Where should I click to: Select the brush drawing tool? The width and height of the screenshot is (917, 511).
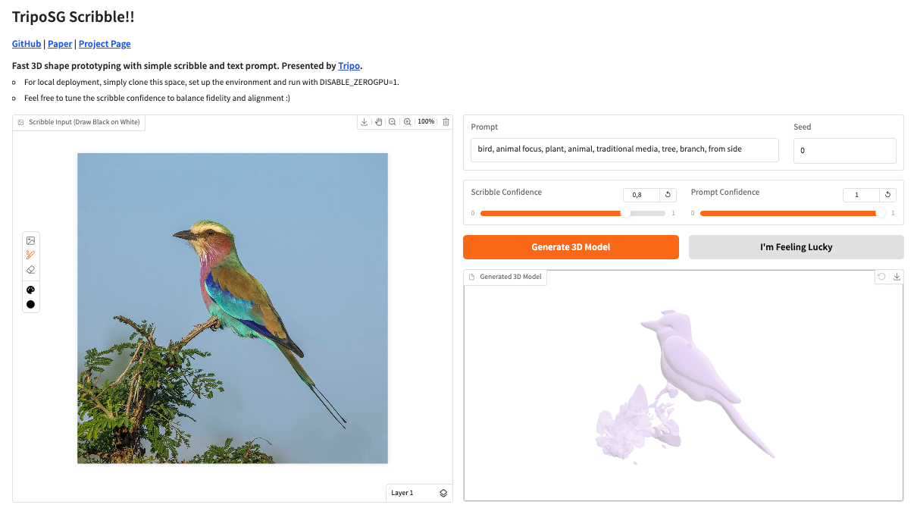(x=31, y=255)
